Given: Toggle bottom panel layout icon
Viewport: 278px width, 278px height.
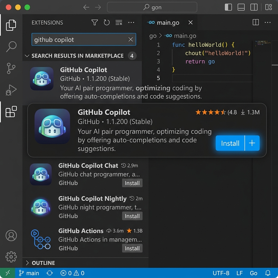Looking at the screenshot, I should click(241, 7).
